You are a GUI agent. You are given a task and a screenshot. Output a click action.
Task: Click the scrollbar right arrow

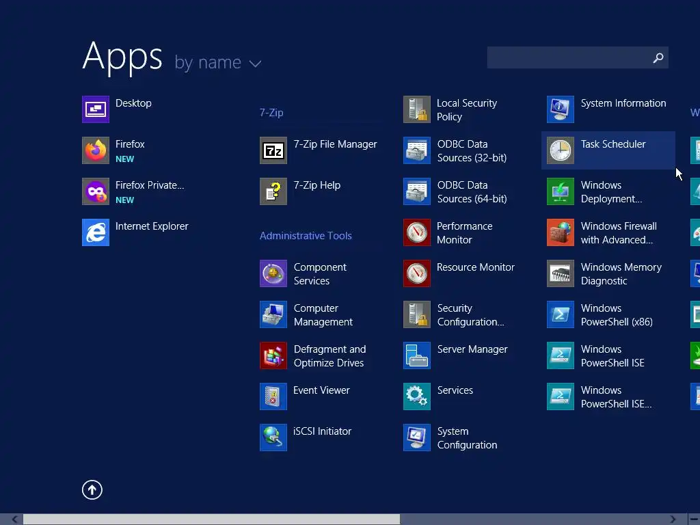click(673, 520)
